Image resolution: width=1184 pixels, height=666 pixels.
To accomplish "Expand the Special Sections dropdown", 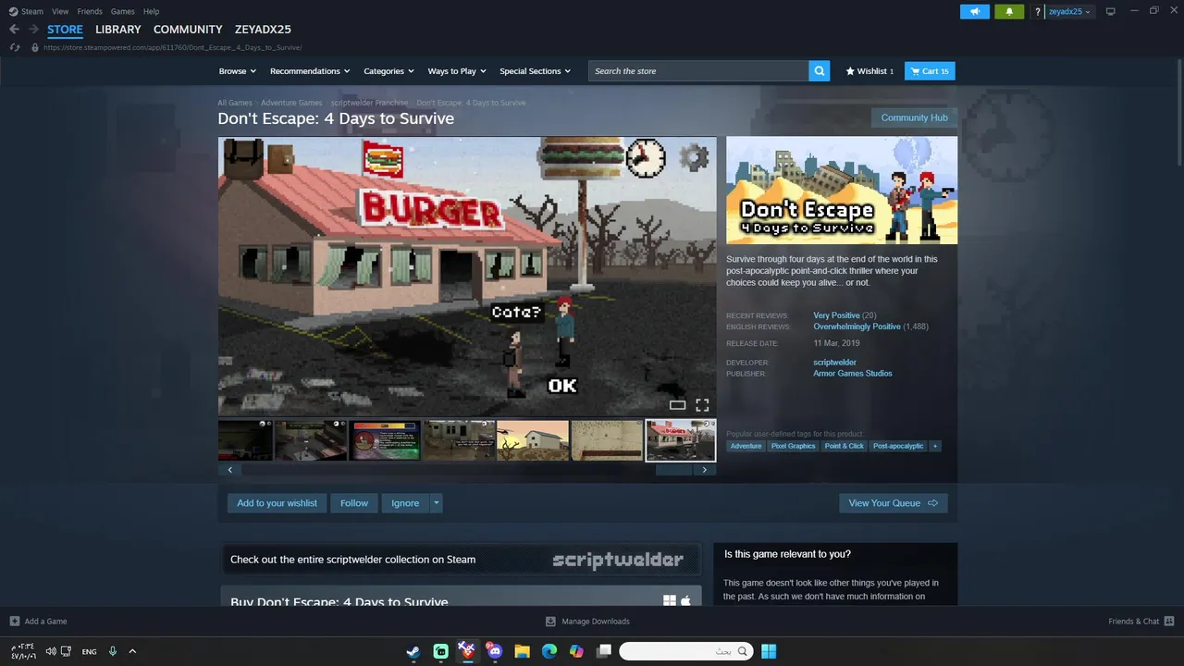I will 536,71.
